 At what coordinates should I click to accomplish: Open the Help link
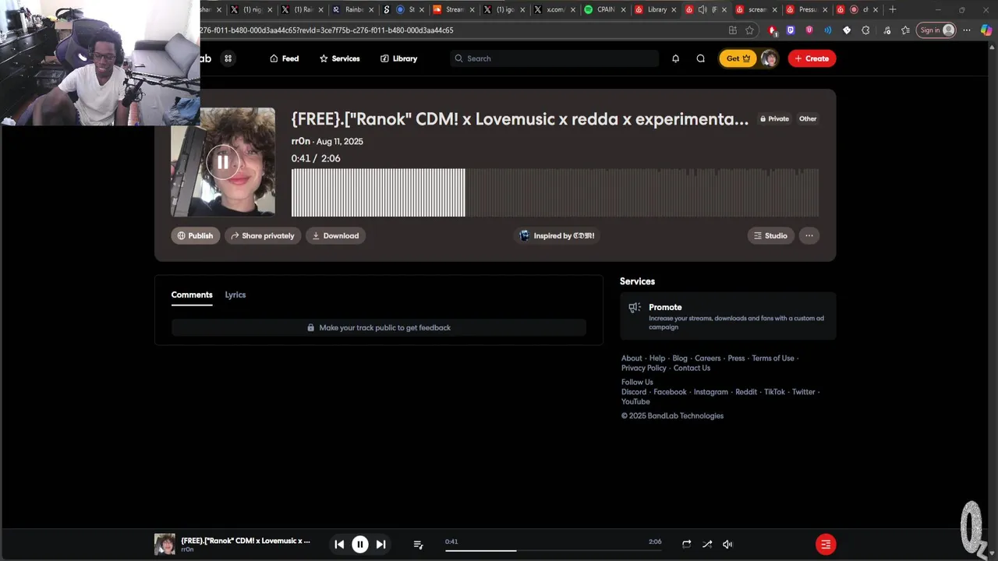tap(657, 358)
